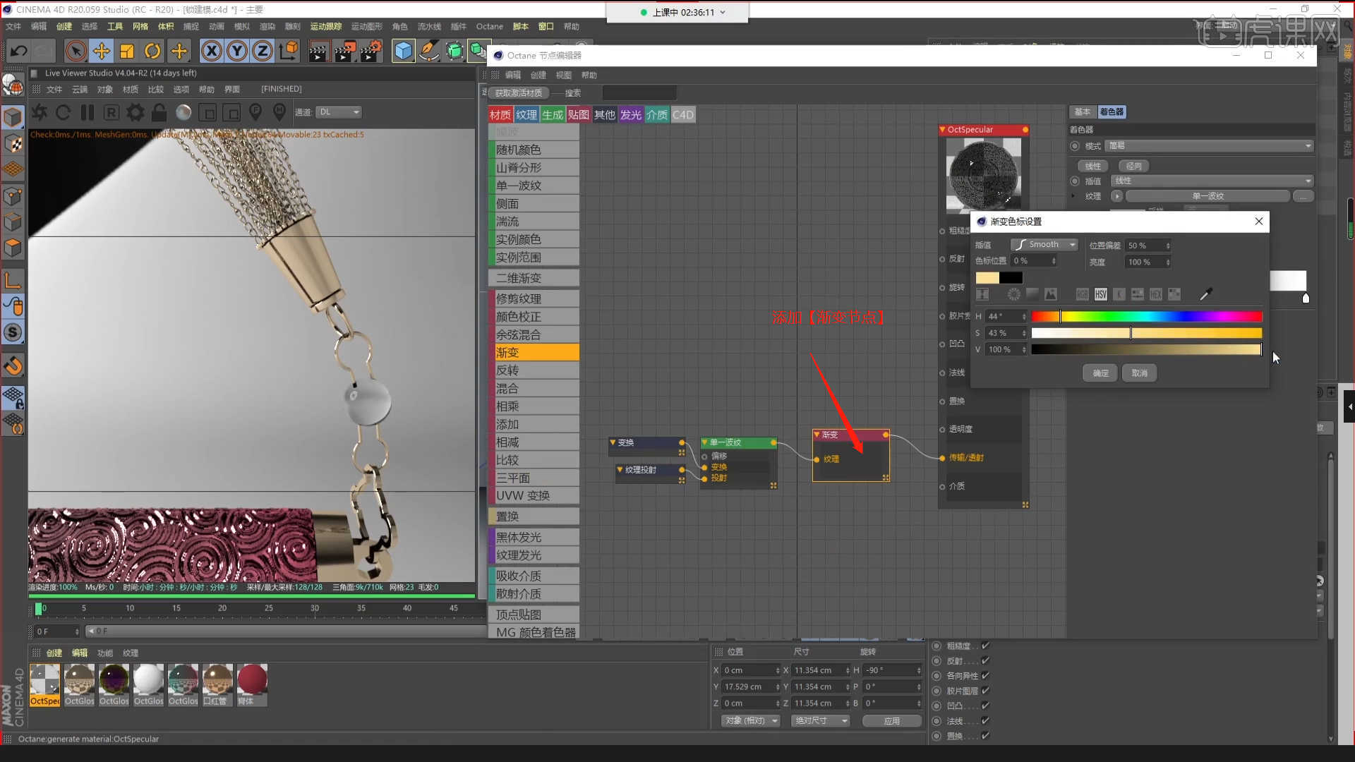Open Live Viewer settings gear
The height and width of the screenshot is (762, 1355).
click(135, 112)
